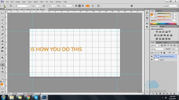Select the History Brush tool

[3, 44]
